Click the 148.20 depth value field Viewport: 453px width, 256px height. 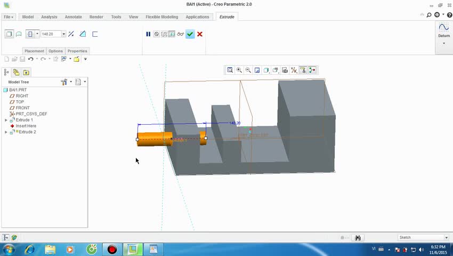click(51, 34)
